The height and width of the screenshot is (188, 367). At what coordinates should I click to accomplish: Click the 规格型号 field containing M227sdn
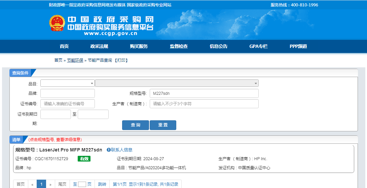(x=204, y=93)
